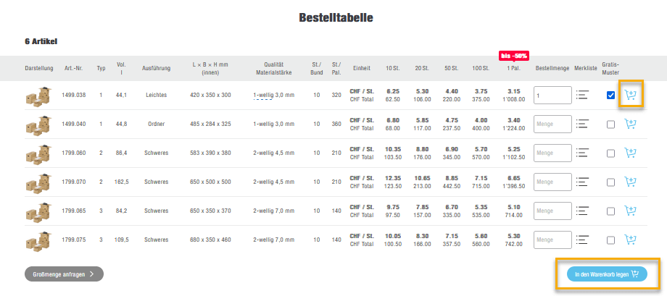The width and height of the screenshot is (667, 296).
Task: Add article 1799.075 to cart via icon
Action: [x=630, y=240]
